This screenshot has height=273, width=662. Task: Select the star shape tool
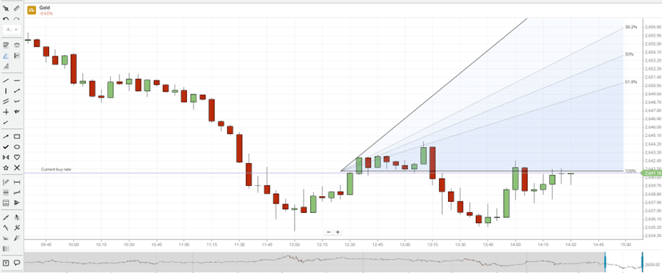6,168
